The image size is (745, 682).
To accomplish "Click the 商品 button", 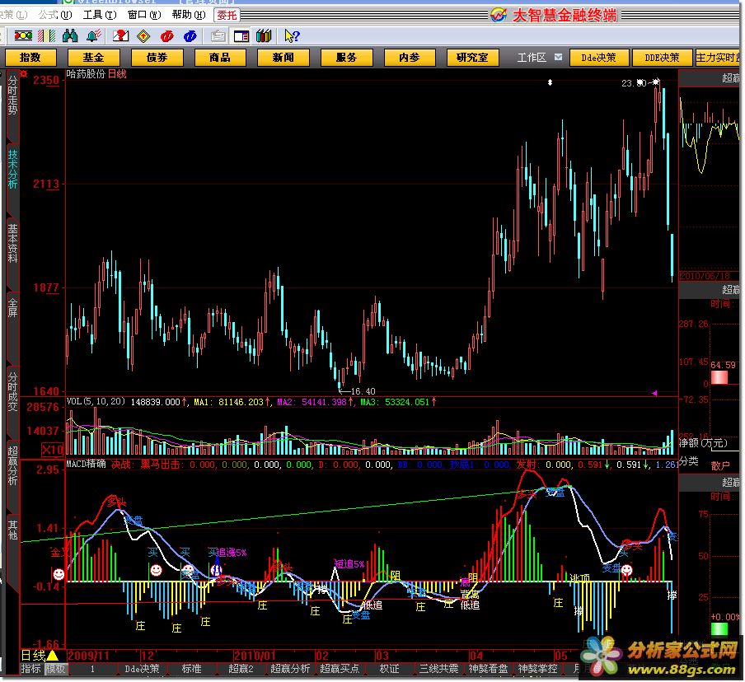I will [220, 58].
